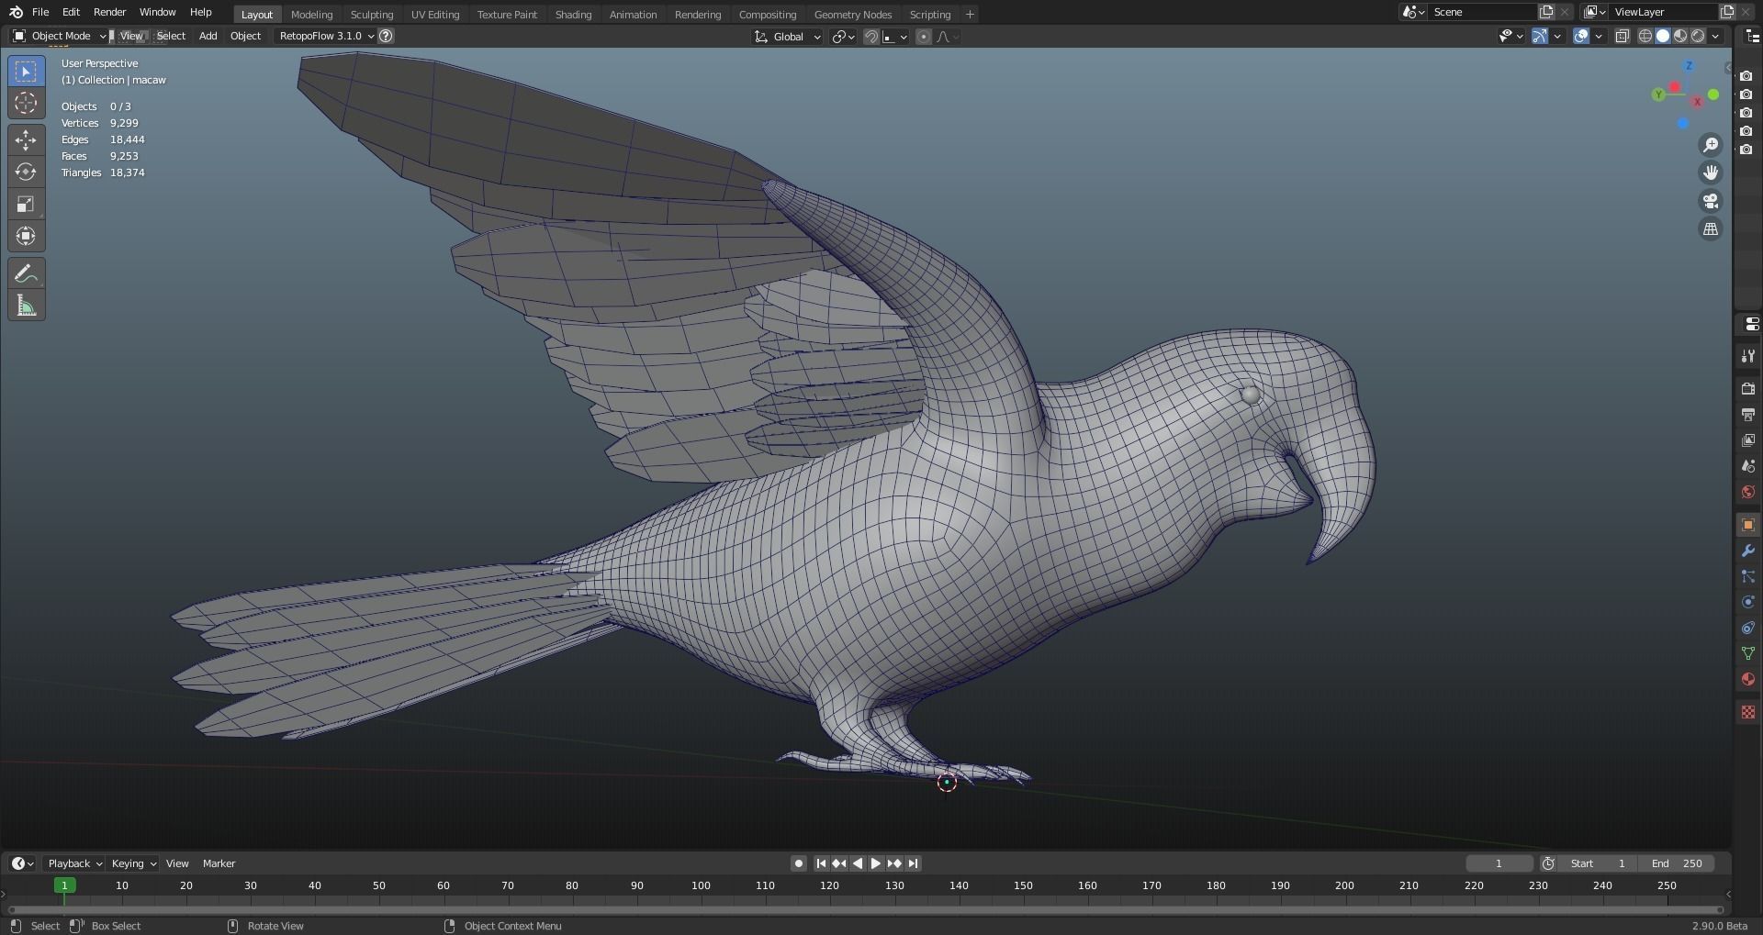Activate the Move tool

[x=26, y=140]
